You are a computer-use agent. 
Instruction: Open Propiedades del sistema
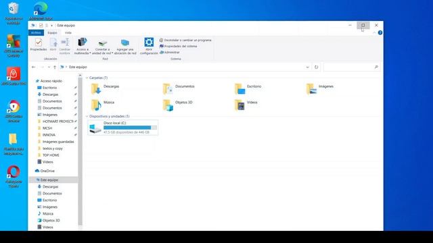tap(179, 47)
